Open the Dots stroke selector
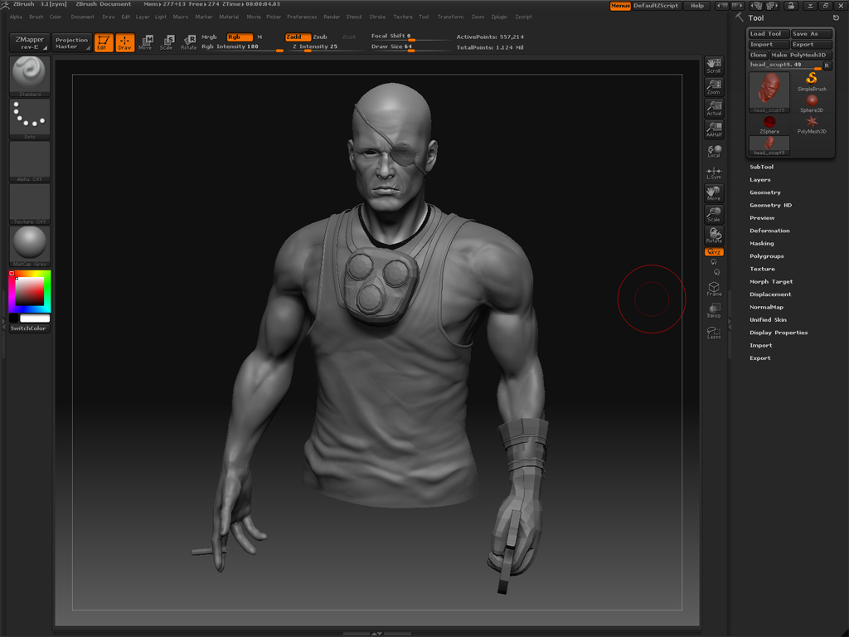This screenshot has height=637, width=849. coord(30,119)
